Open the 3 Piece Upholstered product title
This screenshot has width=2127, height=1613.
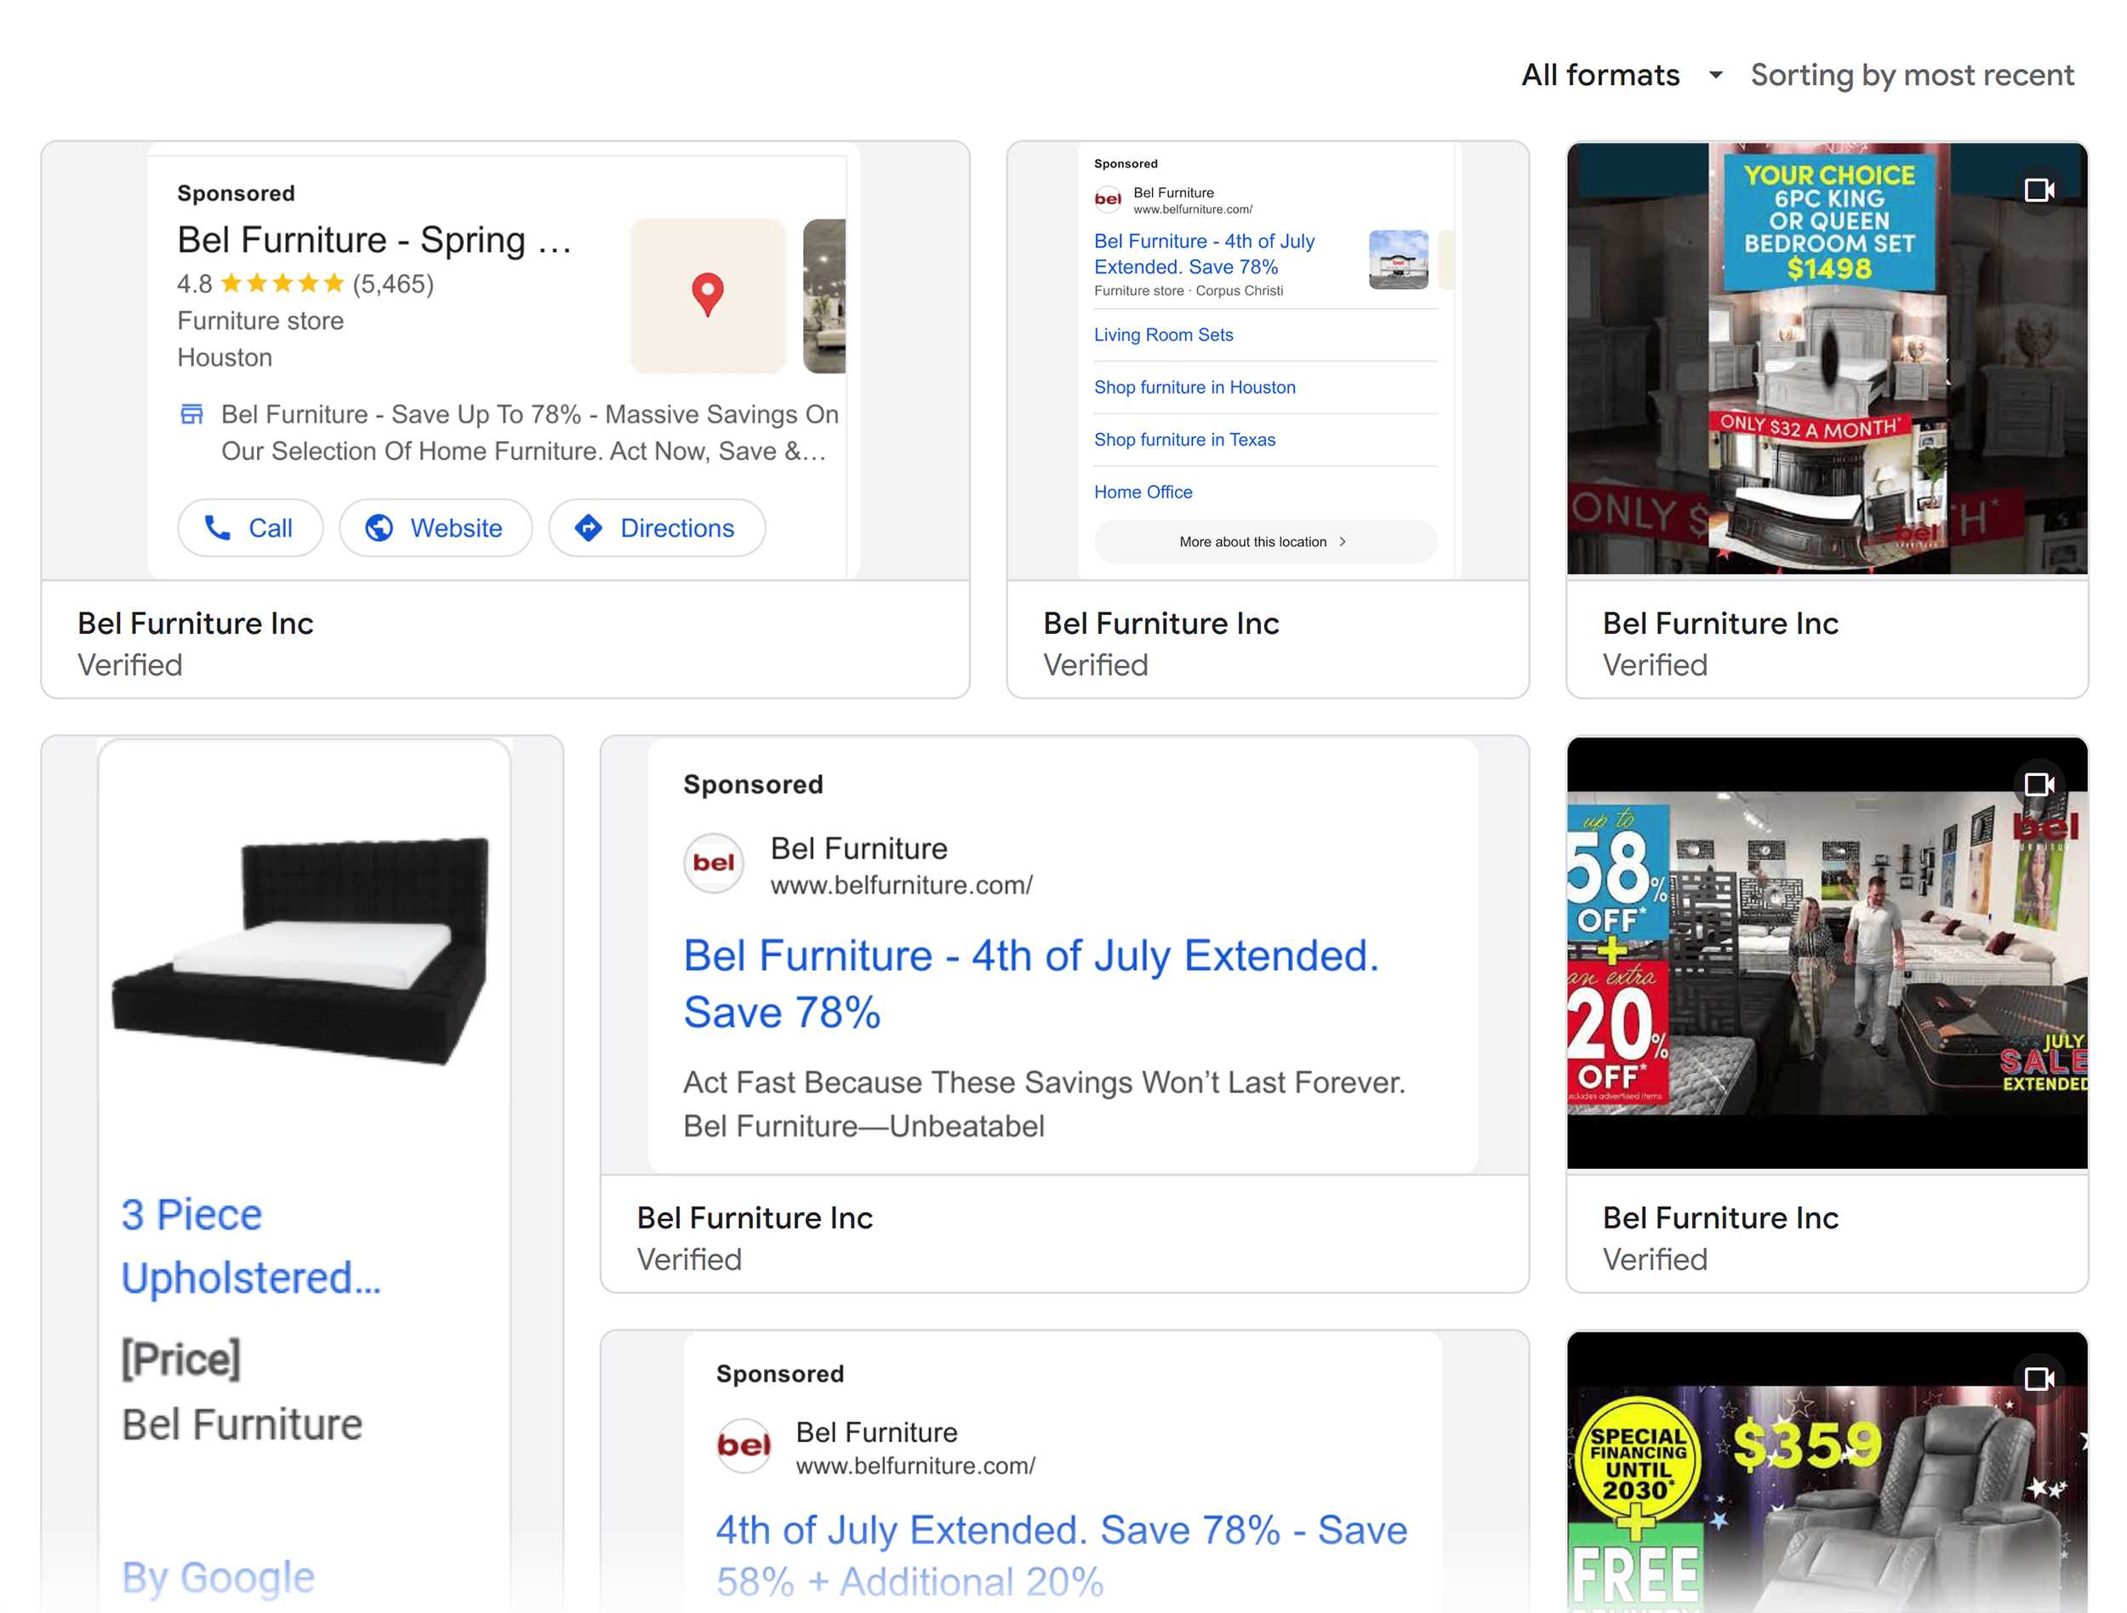coord(251,1245)
